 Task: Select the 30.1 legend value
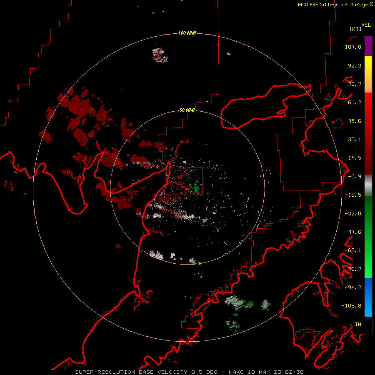[x=355, y=140]
